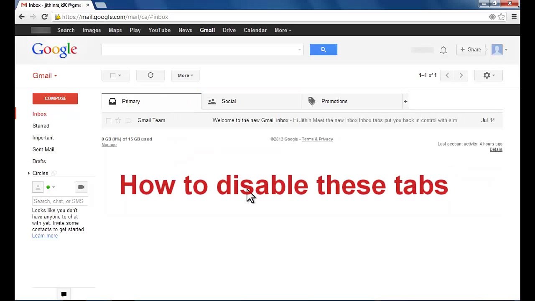Image resolution: width=535 pixels, height=301 pixels.
Task: Go to newer messages arrow
Action: pos(447,75)
